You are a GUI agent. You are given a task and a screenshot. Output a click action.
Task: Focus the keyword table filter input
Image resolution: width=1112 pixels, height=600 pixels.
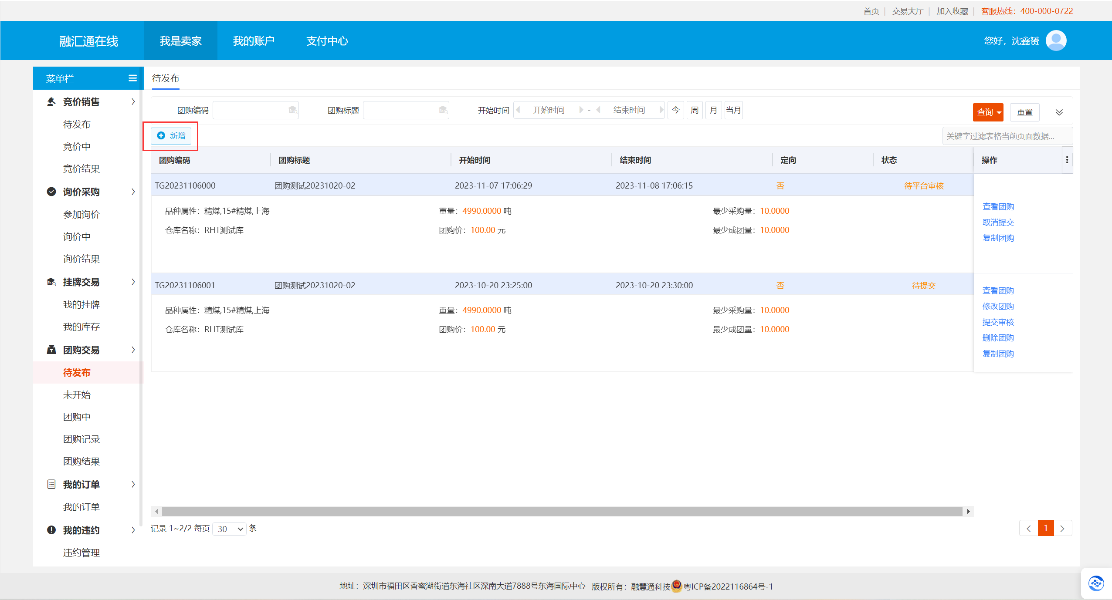click(x=1007, y=136)
